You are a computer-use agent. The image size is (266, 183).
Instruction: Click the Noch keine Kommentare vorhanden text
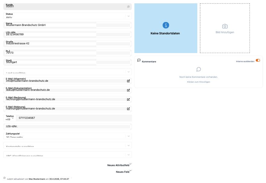click(x=199, y=77)
